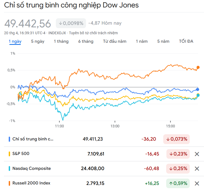204x190 pixels.
Task: Open the "Từ đầu năm" range
Action: click(x=115, y=41)
